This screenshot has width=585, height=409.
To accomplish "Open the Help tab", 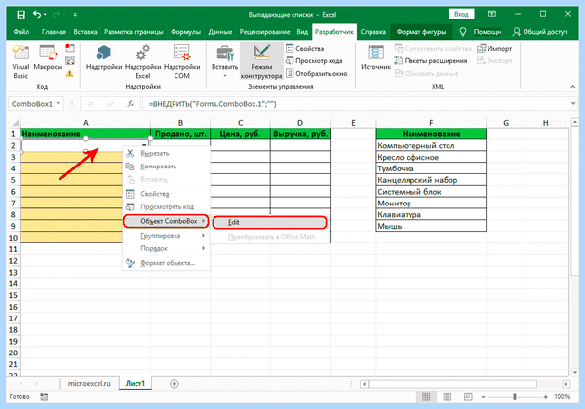I will pyautogui.click(x=373, y=32).
